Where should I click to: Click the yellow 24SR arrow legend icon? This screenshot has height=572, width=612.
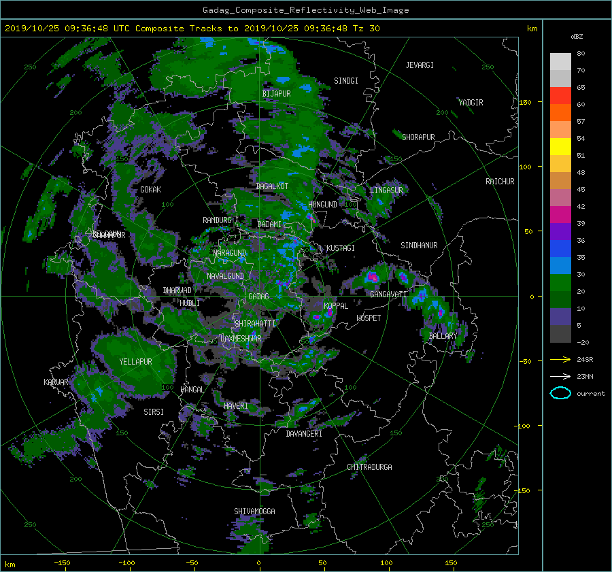pos(560,359)
